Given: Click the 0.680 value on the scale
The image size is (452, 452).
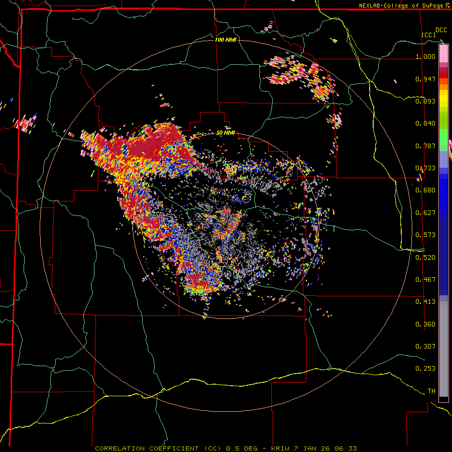Looking at the screenshot, I should 425,190.
